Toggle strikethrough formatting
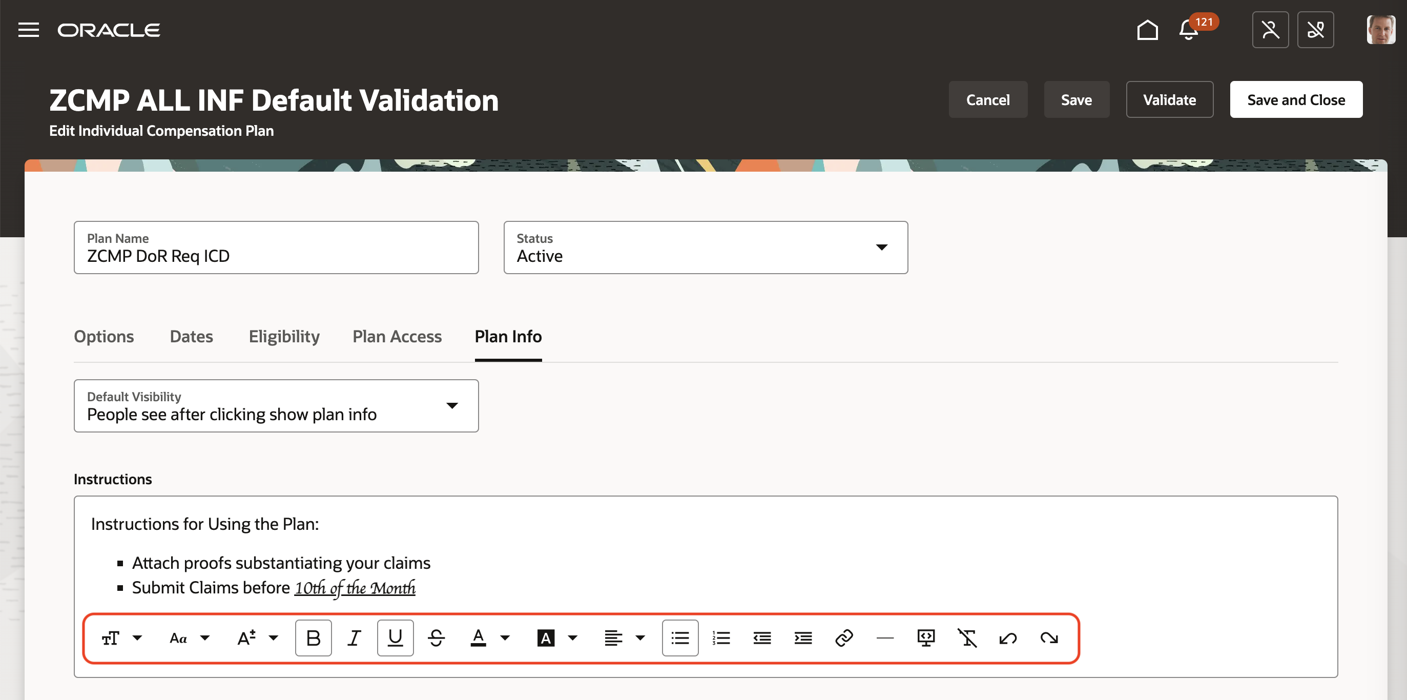This screenshot has height=700, width=1407. pos(437,637)
